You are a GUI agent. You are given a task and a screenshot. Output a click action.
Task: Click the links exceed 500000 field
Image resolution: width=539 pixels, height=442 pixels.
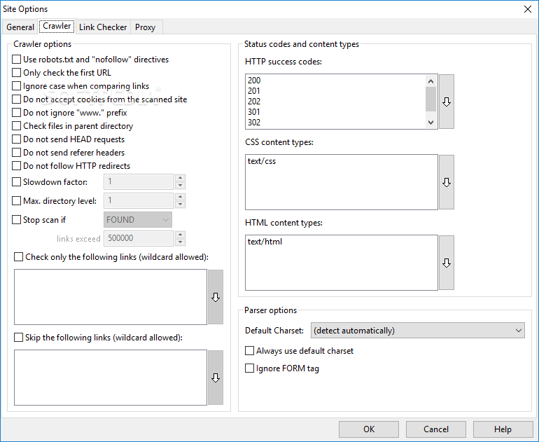[139, 238]
